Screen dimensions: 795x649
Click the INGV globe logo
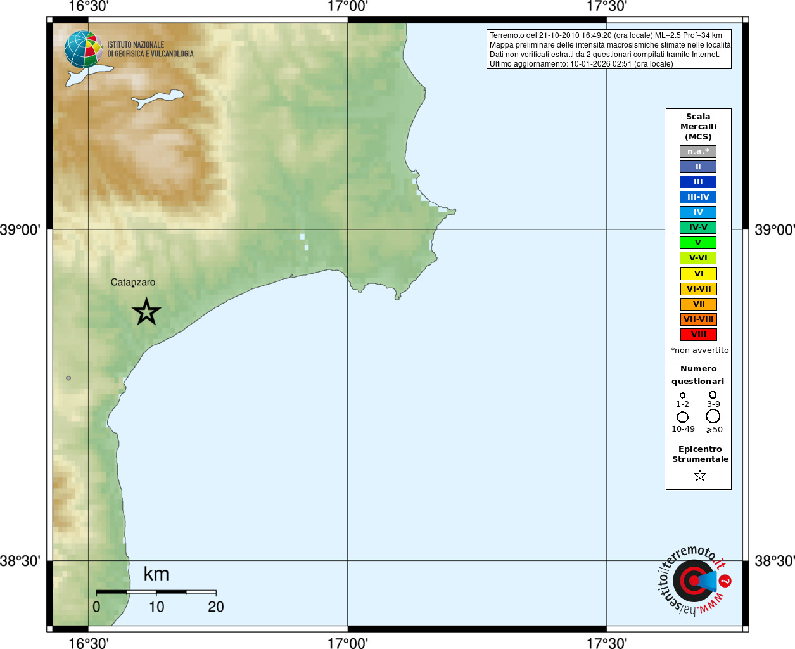pos(84,49)
